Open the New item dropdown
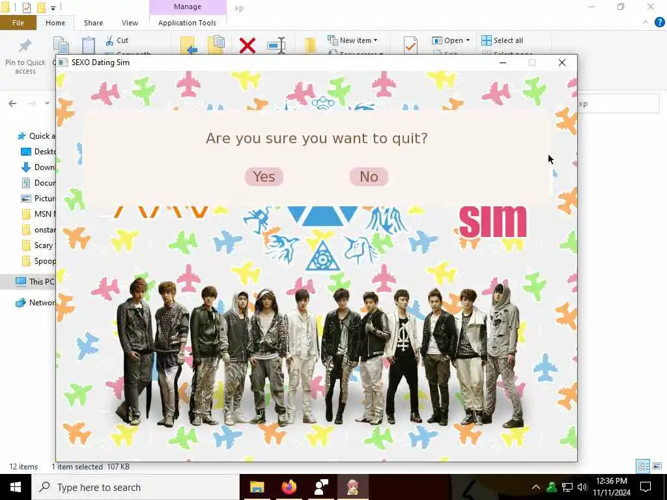The height and width of the screenshot is (500, 667). pos(352,40)
